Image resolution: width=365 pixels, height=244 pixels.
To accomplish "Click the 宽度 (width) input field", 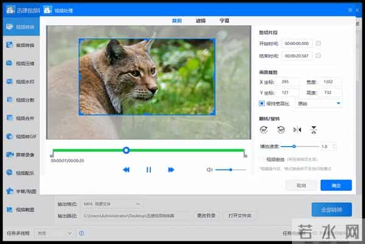I will (x=332, y=82).
